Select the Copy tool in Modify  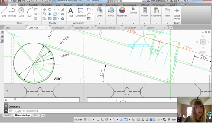[x=44, y=14]
